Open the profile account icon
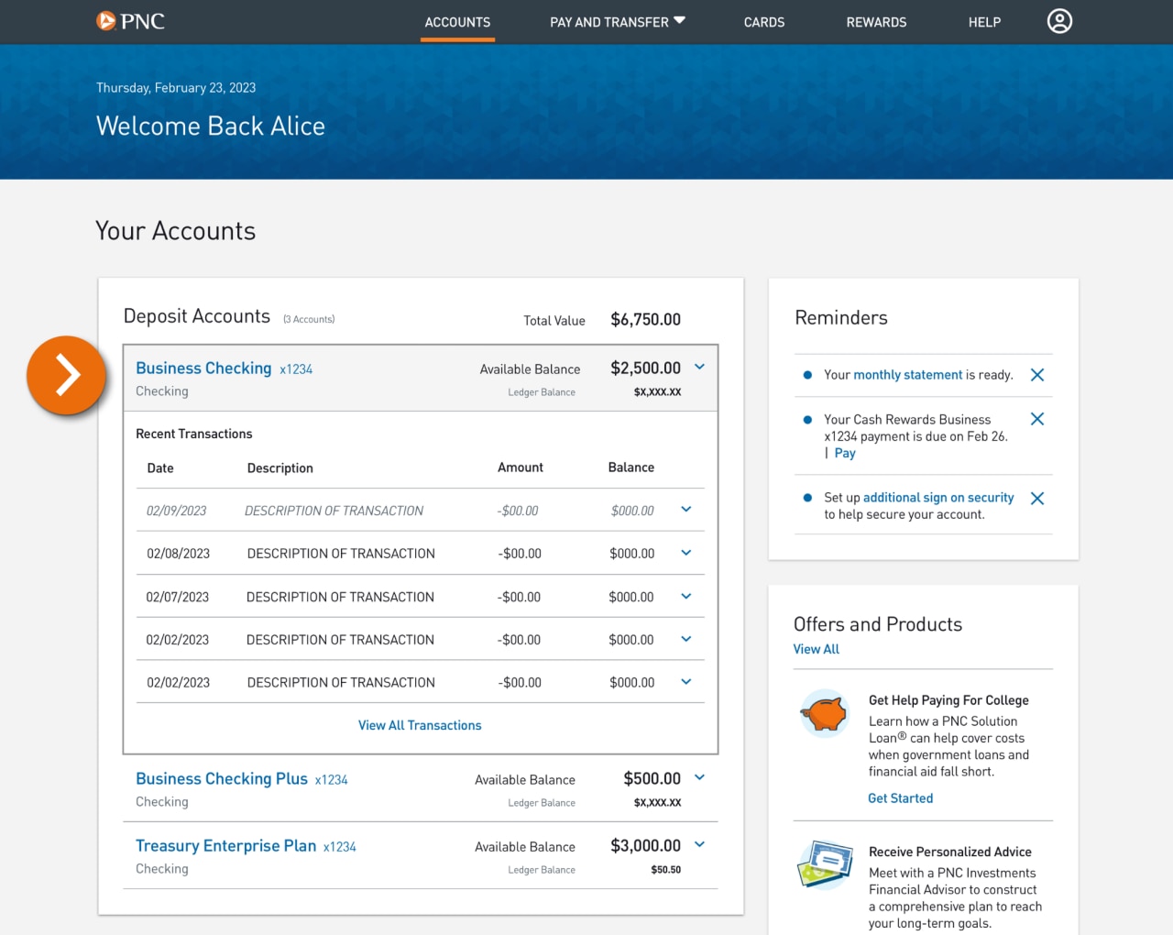The image size is (1173, 935). click(1059, 21)
